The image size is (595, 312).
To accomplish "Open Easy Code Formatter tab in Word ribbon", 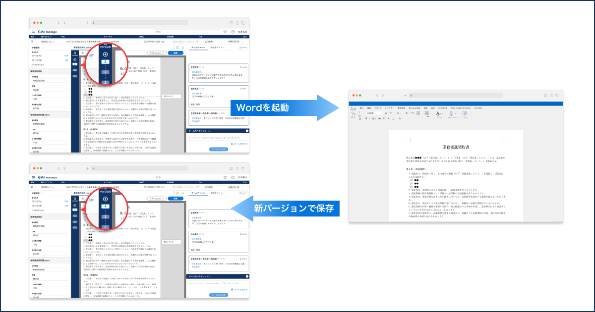I will point(461,107).
